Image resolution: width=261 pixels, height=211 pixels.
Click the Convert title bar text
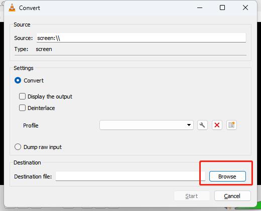point(30,8)
